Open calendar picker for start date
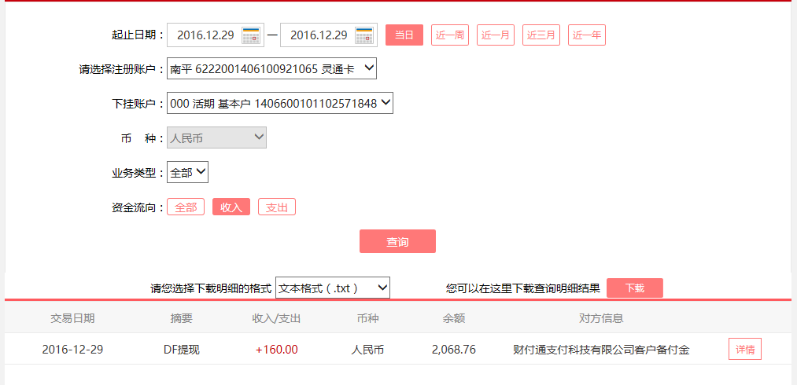Image resolution: width=797 pixels, height=385 pixels. [x=251, y=35]
